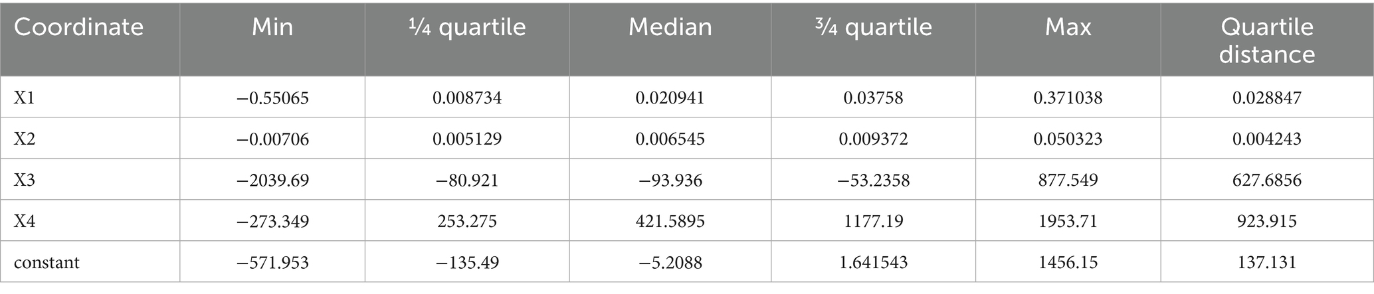Click X3 max value 877.549
The height and width of the screenshot is (294, 1374).
1068,180
